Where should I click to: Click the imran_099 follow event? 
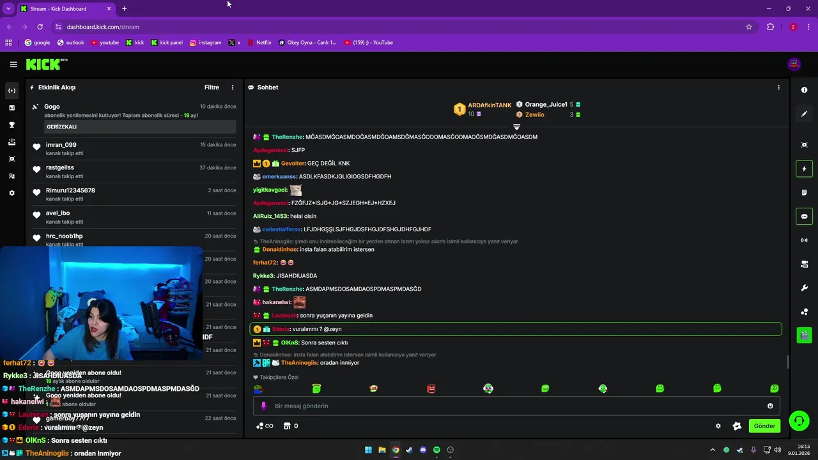pyautogui.click(x=133, y=149)
